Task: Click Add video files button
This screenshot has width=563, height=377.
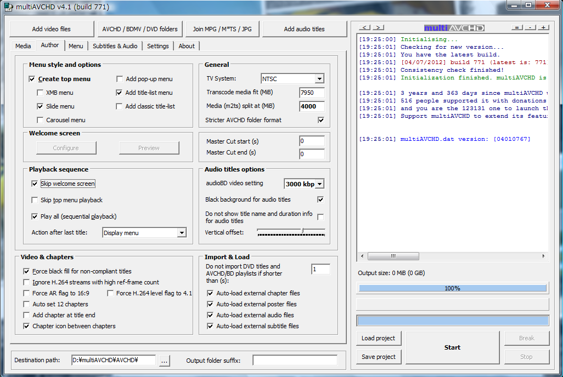Action: pos(52,29)
